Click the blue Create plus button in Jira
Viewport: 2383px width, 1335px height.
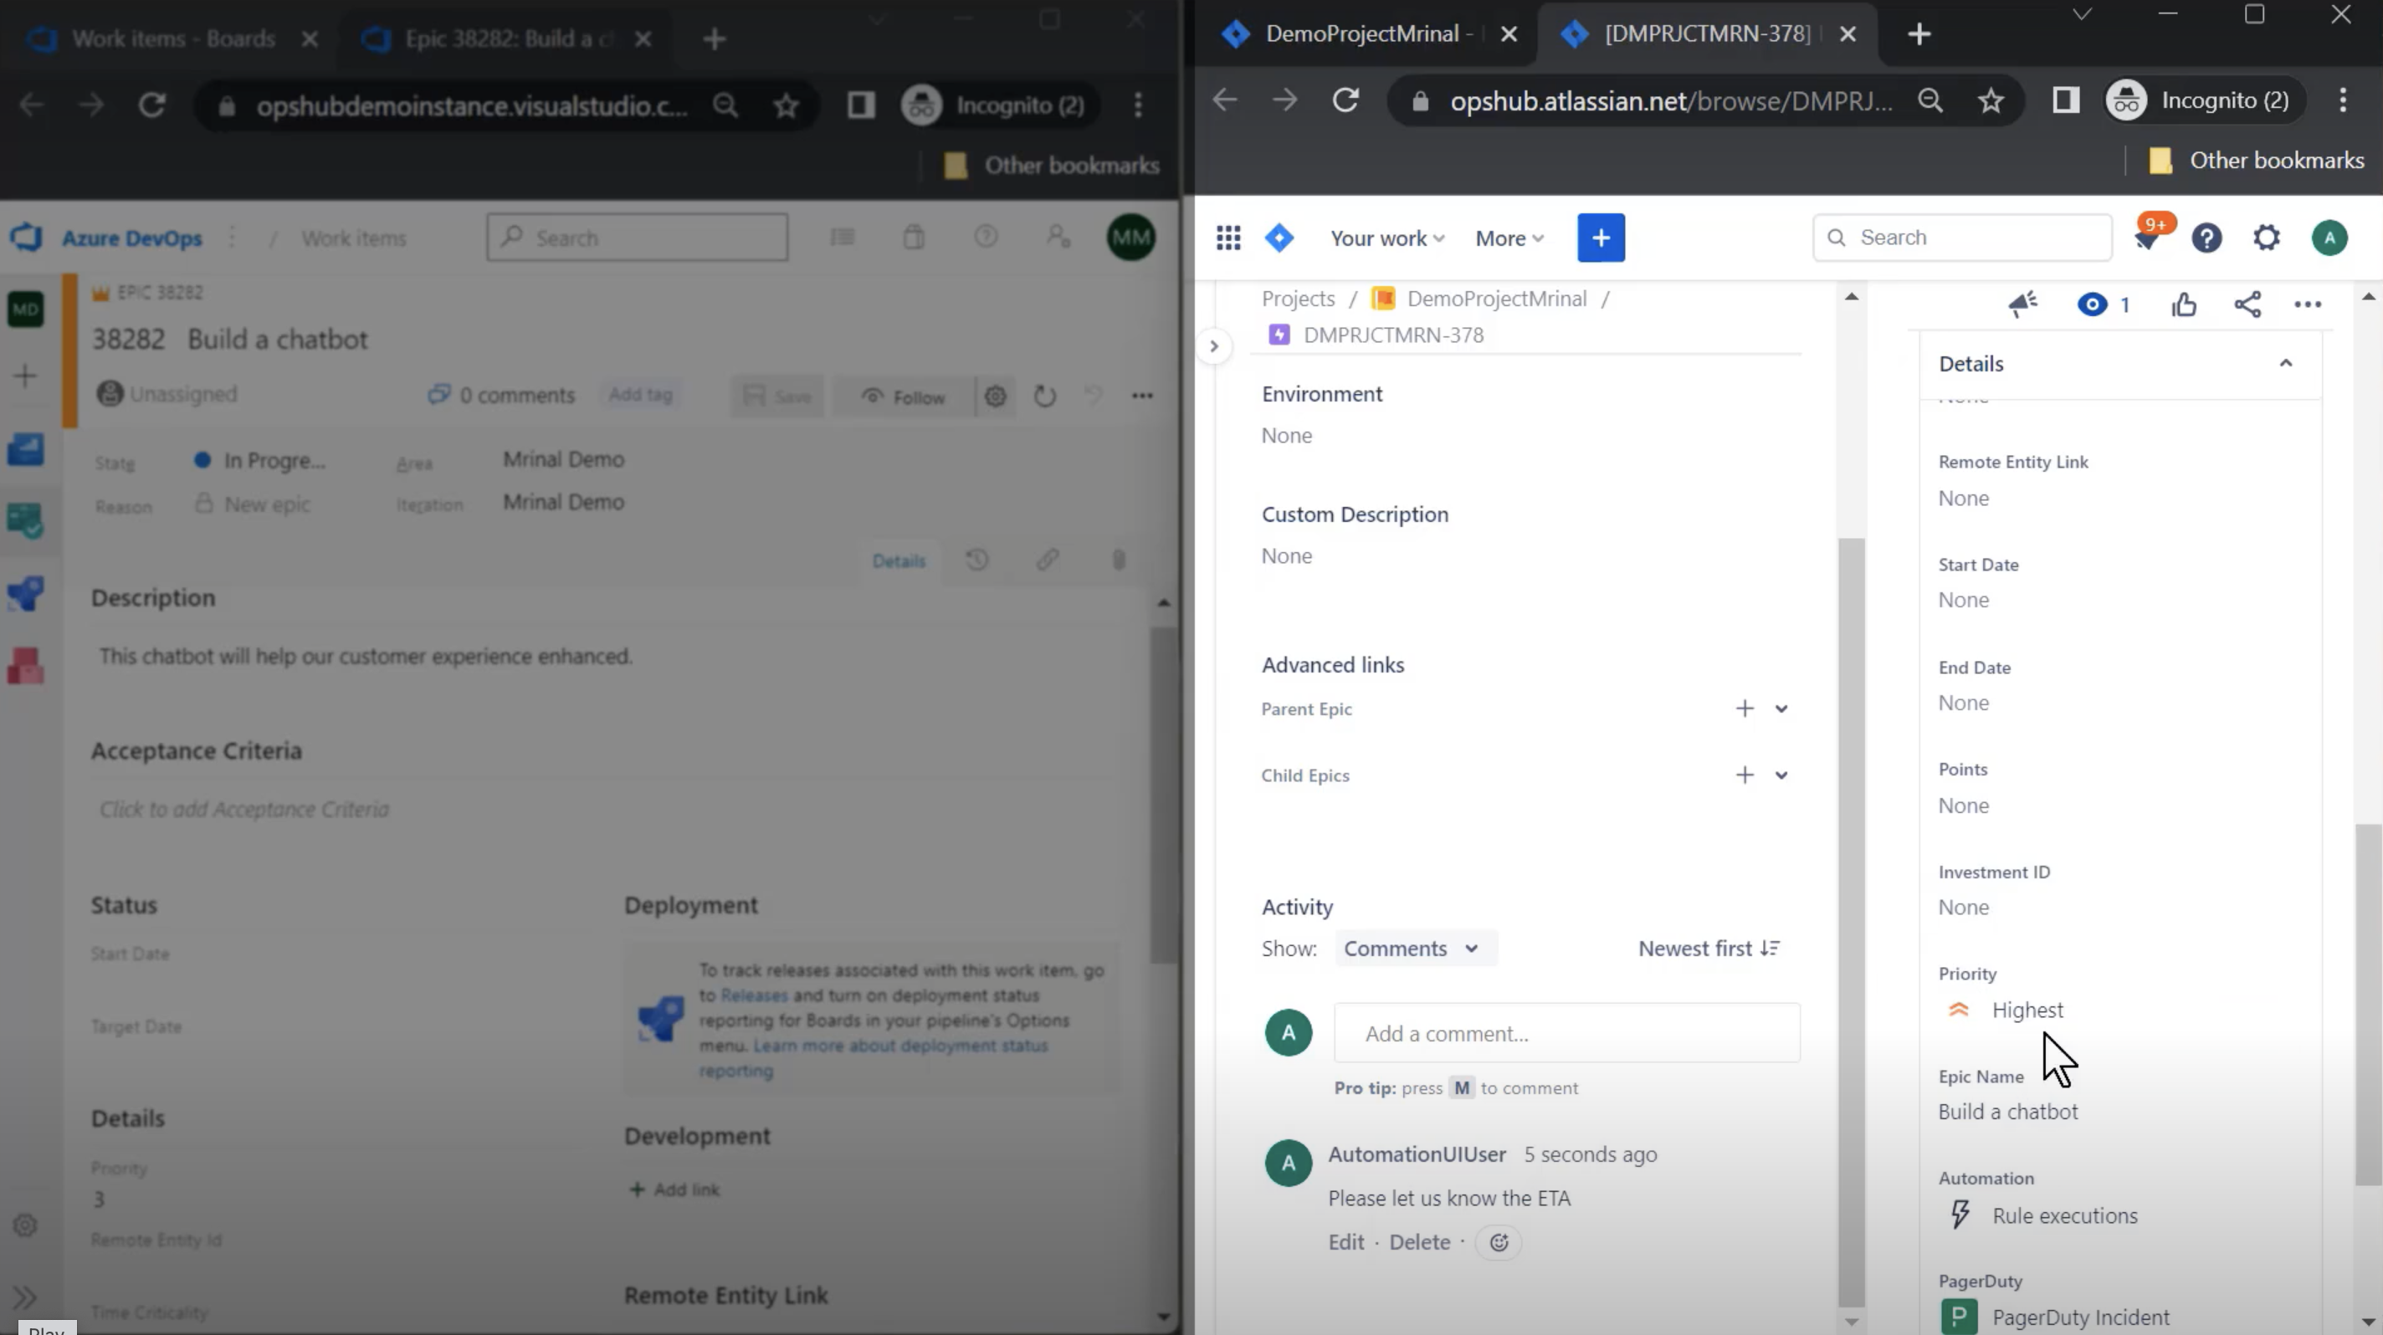click(1601, 238)
